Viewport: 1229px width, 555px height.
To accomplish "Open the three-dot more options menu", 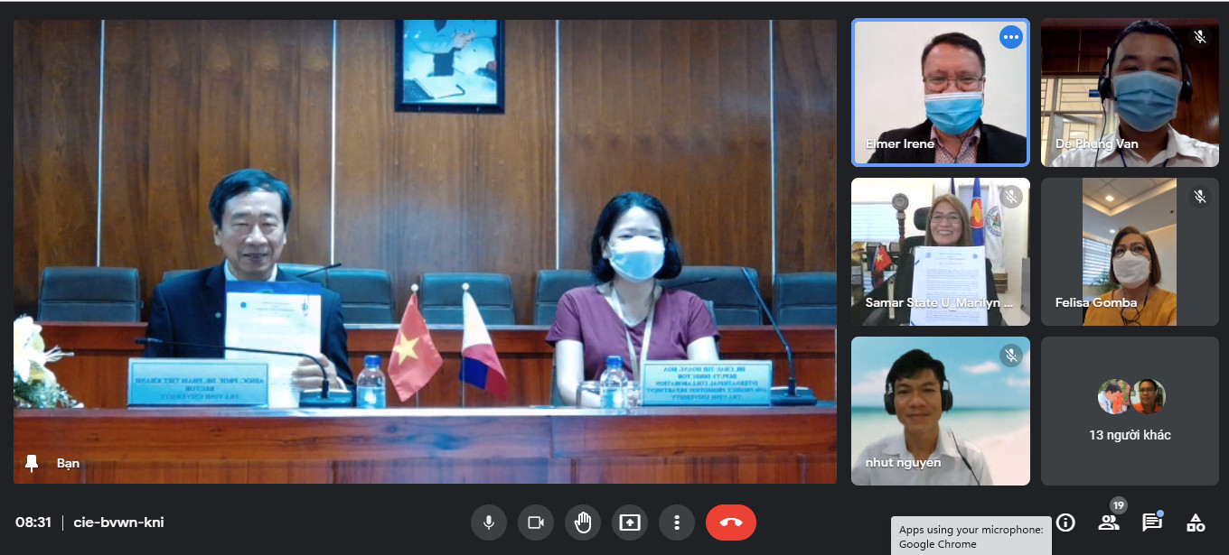I will coord(676,522).
